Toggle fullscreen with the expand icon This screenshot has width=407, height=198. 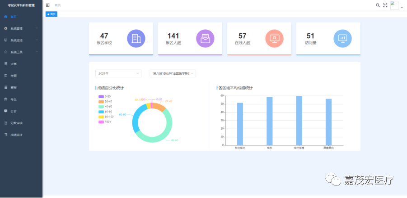385,5
